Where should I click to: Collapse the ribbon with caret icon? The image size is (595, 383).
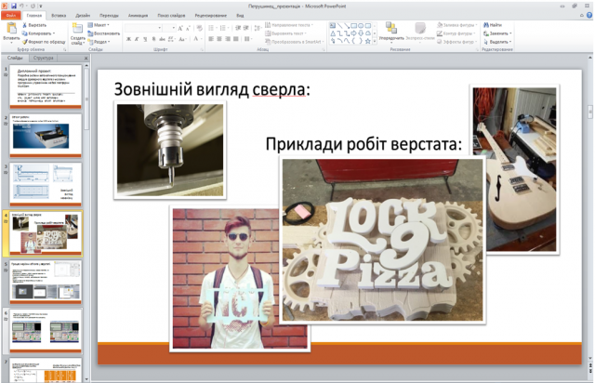(582, 16)
